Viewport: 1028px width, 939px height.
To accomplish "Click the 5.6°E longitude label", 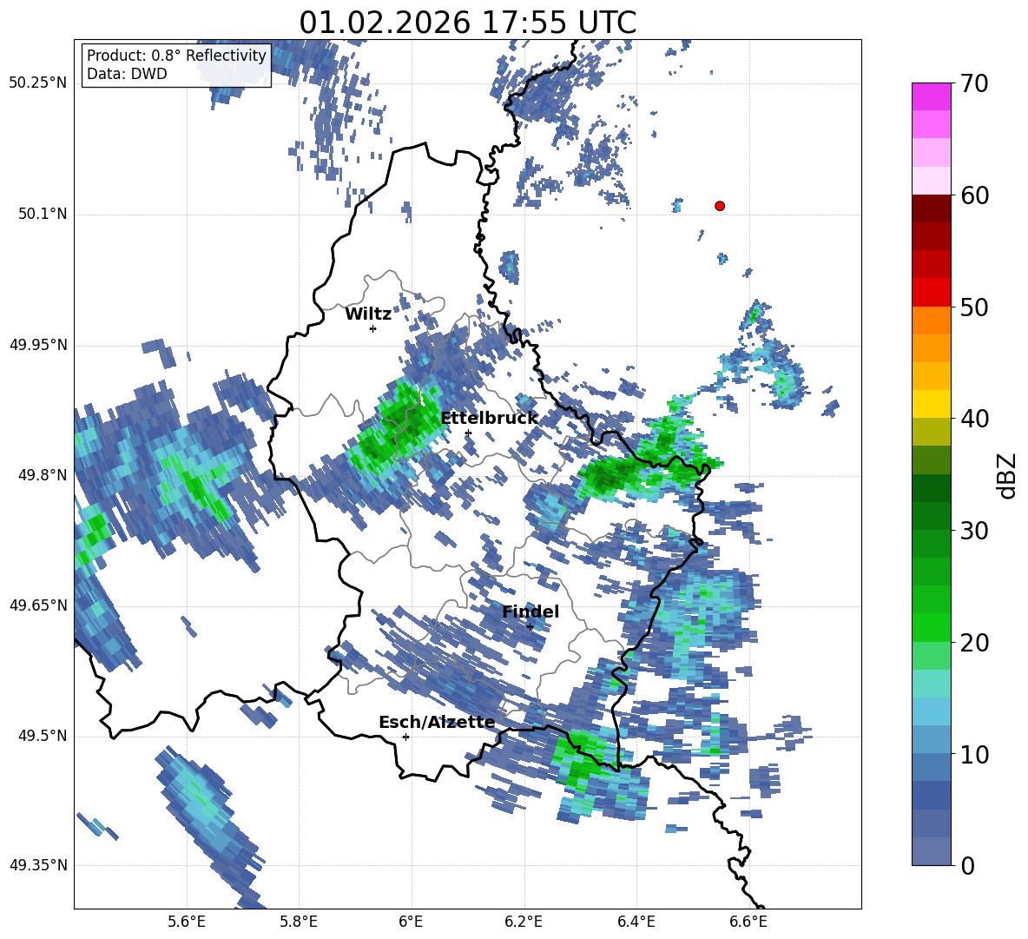I will click(x=187, y=922).
